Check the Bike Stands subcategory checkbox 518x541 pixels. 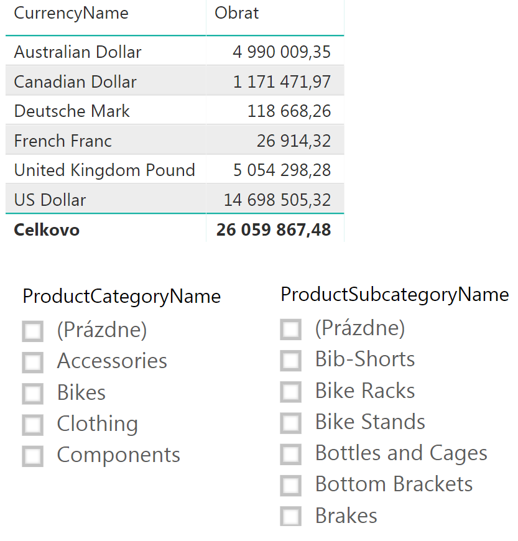point(290,423)
